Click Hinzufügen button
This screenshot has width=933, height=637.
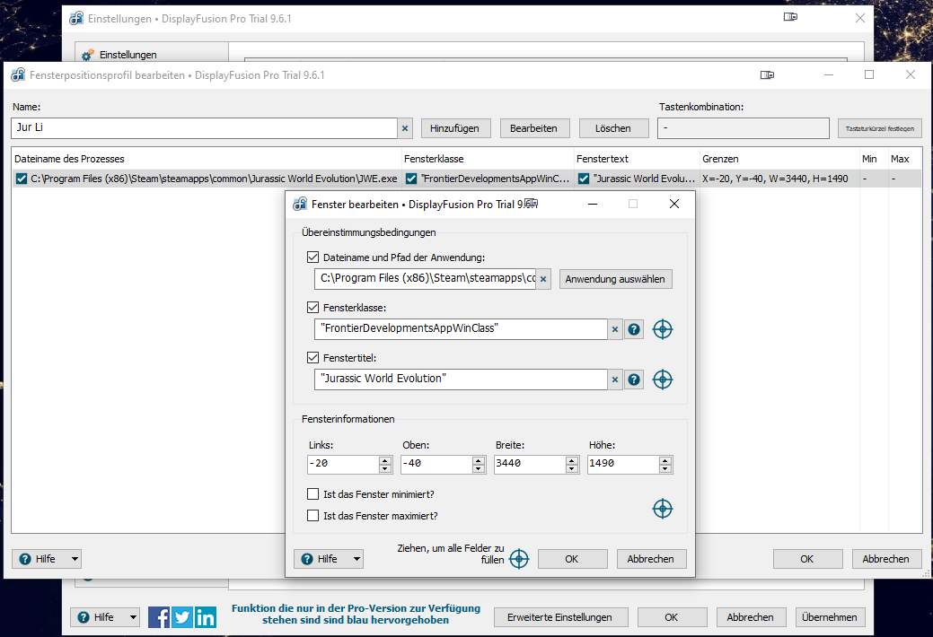(x=456, y=128)
